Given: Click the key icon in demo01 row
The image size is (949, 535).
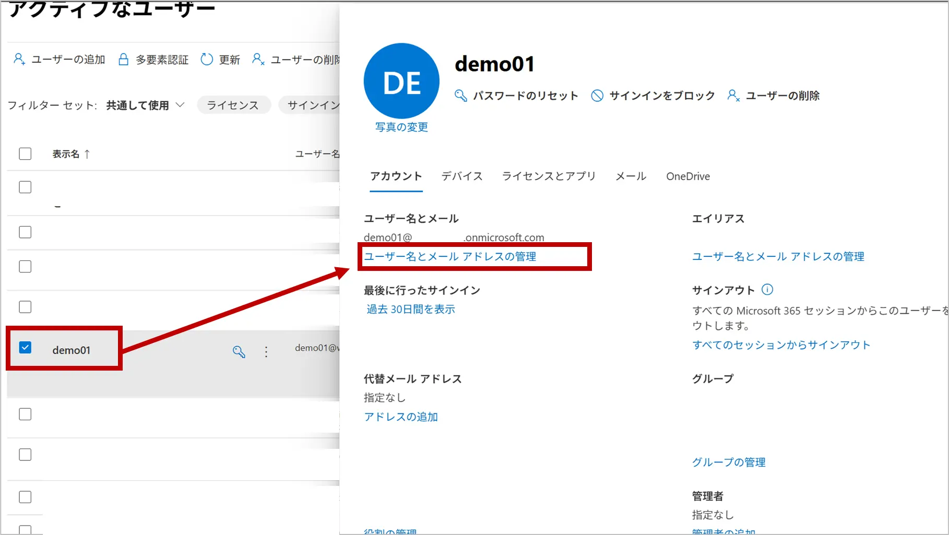Looking at the screenshot, I should click(x=239, y=352).
